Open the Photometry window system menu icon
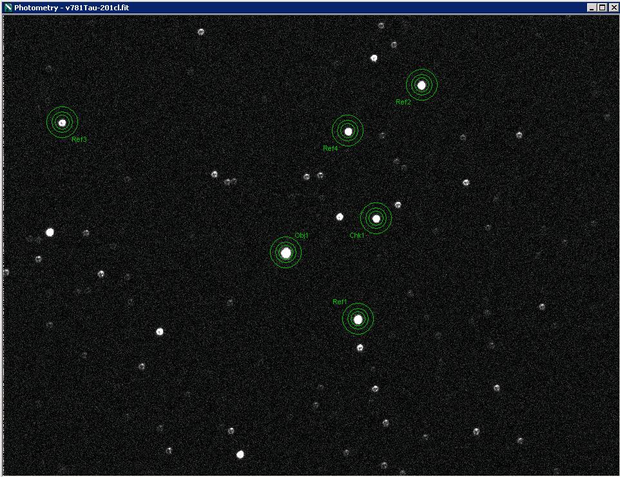Screen dimensions: 620x477 8,8
